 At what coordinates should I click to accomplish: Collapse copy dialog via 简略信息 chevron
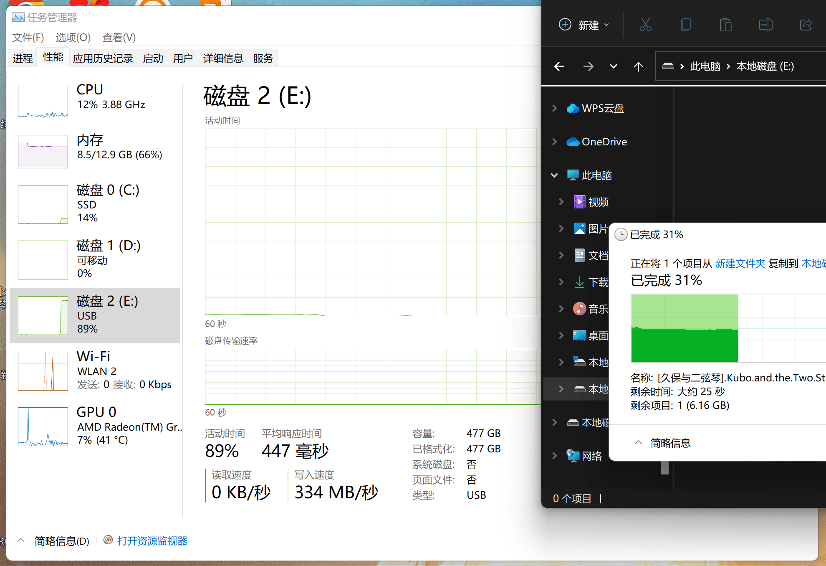click(639, 443)
